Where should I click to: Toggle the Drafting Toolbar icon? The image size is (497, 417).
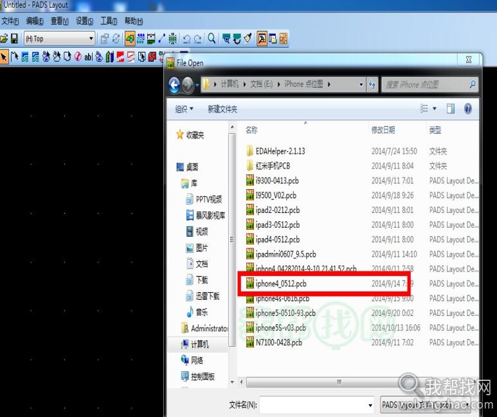pyautogui.click(x=130, y=39)
